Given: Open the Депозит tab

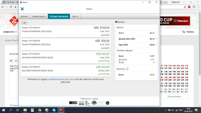Looking at the screenshot, I should [24, 16].
